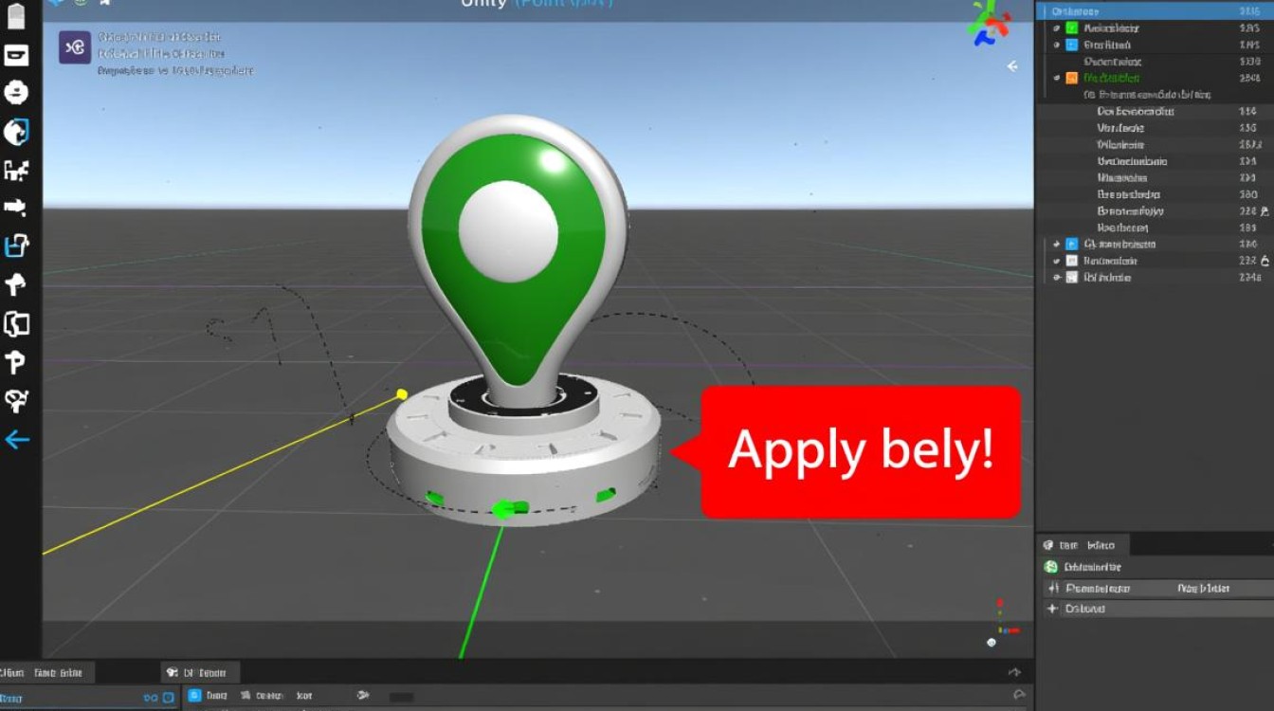1274x711 pixels.
Task: Select the P-shaped tool in left toolbar
Action: [x=15, y=362]
